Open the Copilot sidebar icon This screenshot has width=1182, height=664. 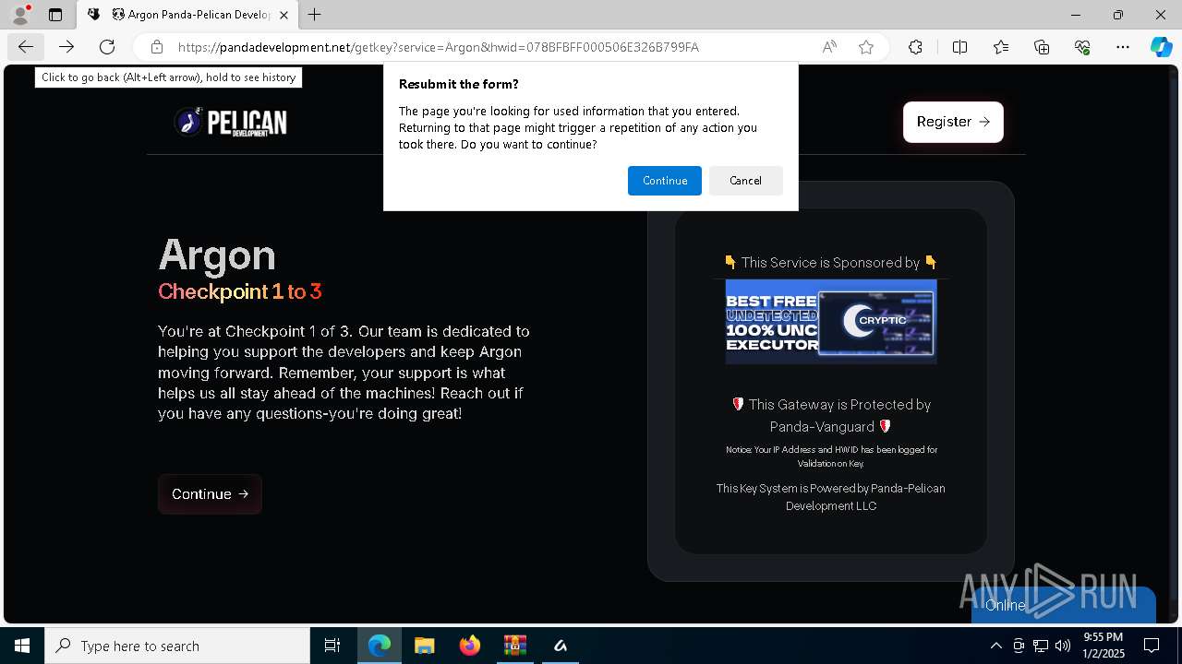click(x=1161, y=47)
